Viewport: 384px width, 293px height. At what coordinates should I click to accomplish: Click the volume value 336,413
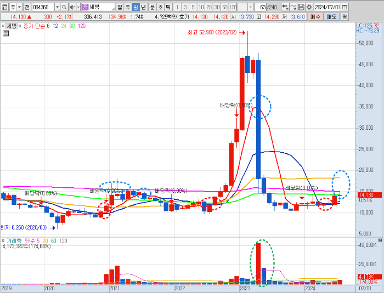point(93,17)
